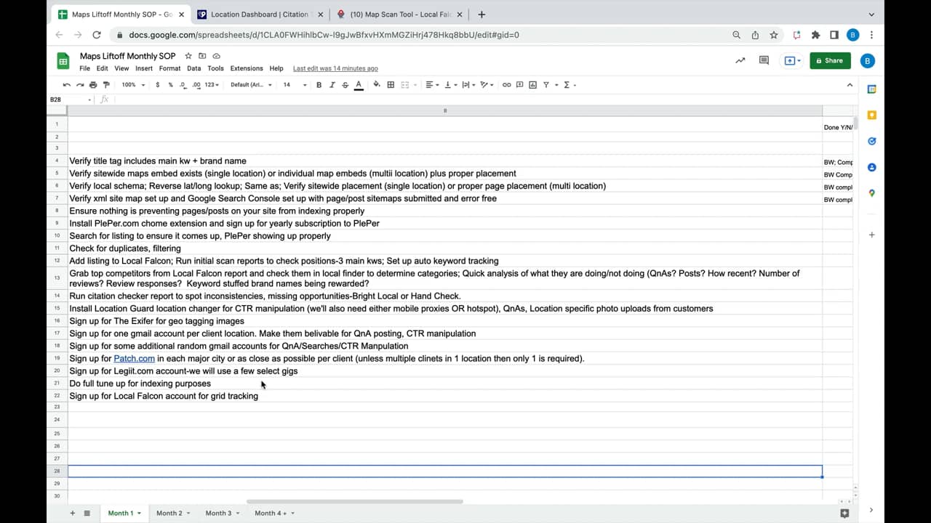Click the Name box showing B28
This screenshot has height=523, width=931.
71,100
